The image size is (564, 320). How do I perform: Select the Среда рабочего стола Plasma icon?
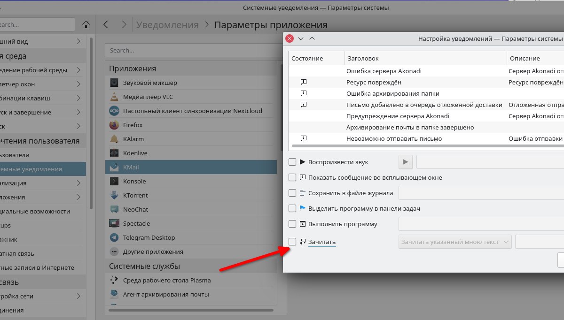[114, 280]
